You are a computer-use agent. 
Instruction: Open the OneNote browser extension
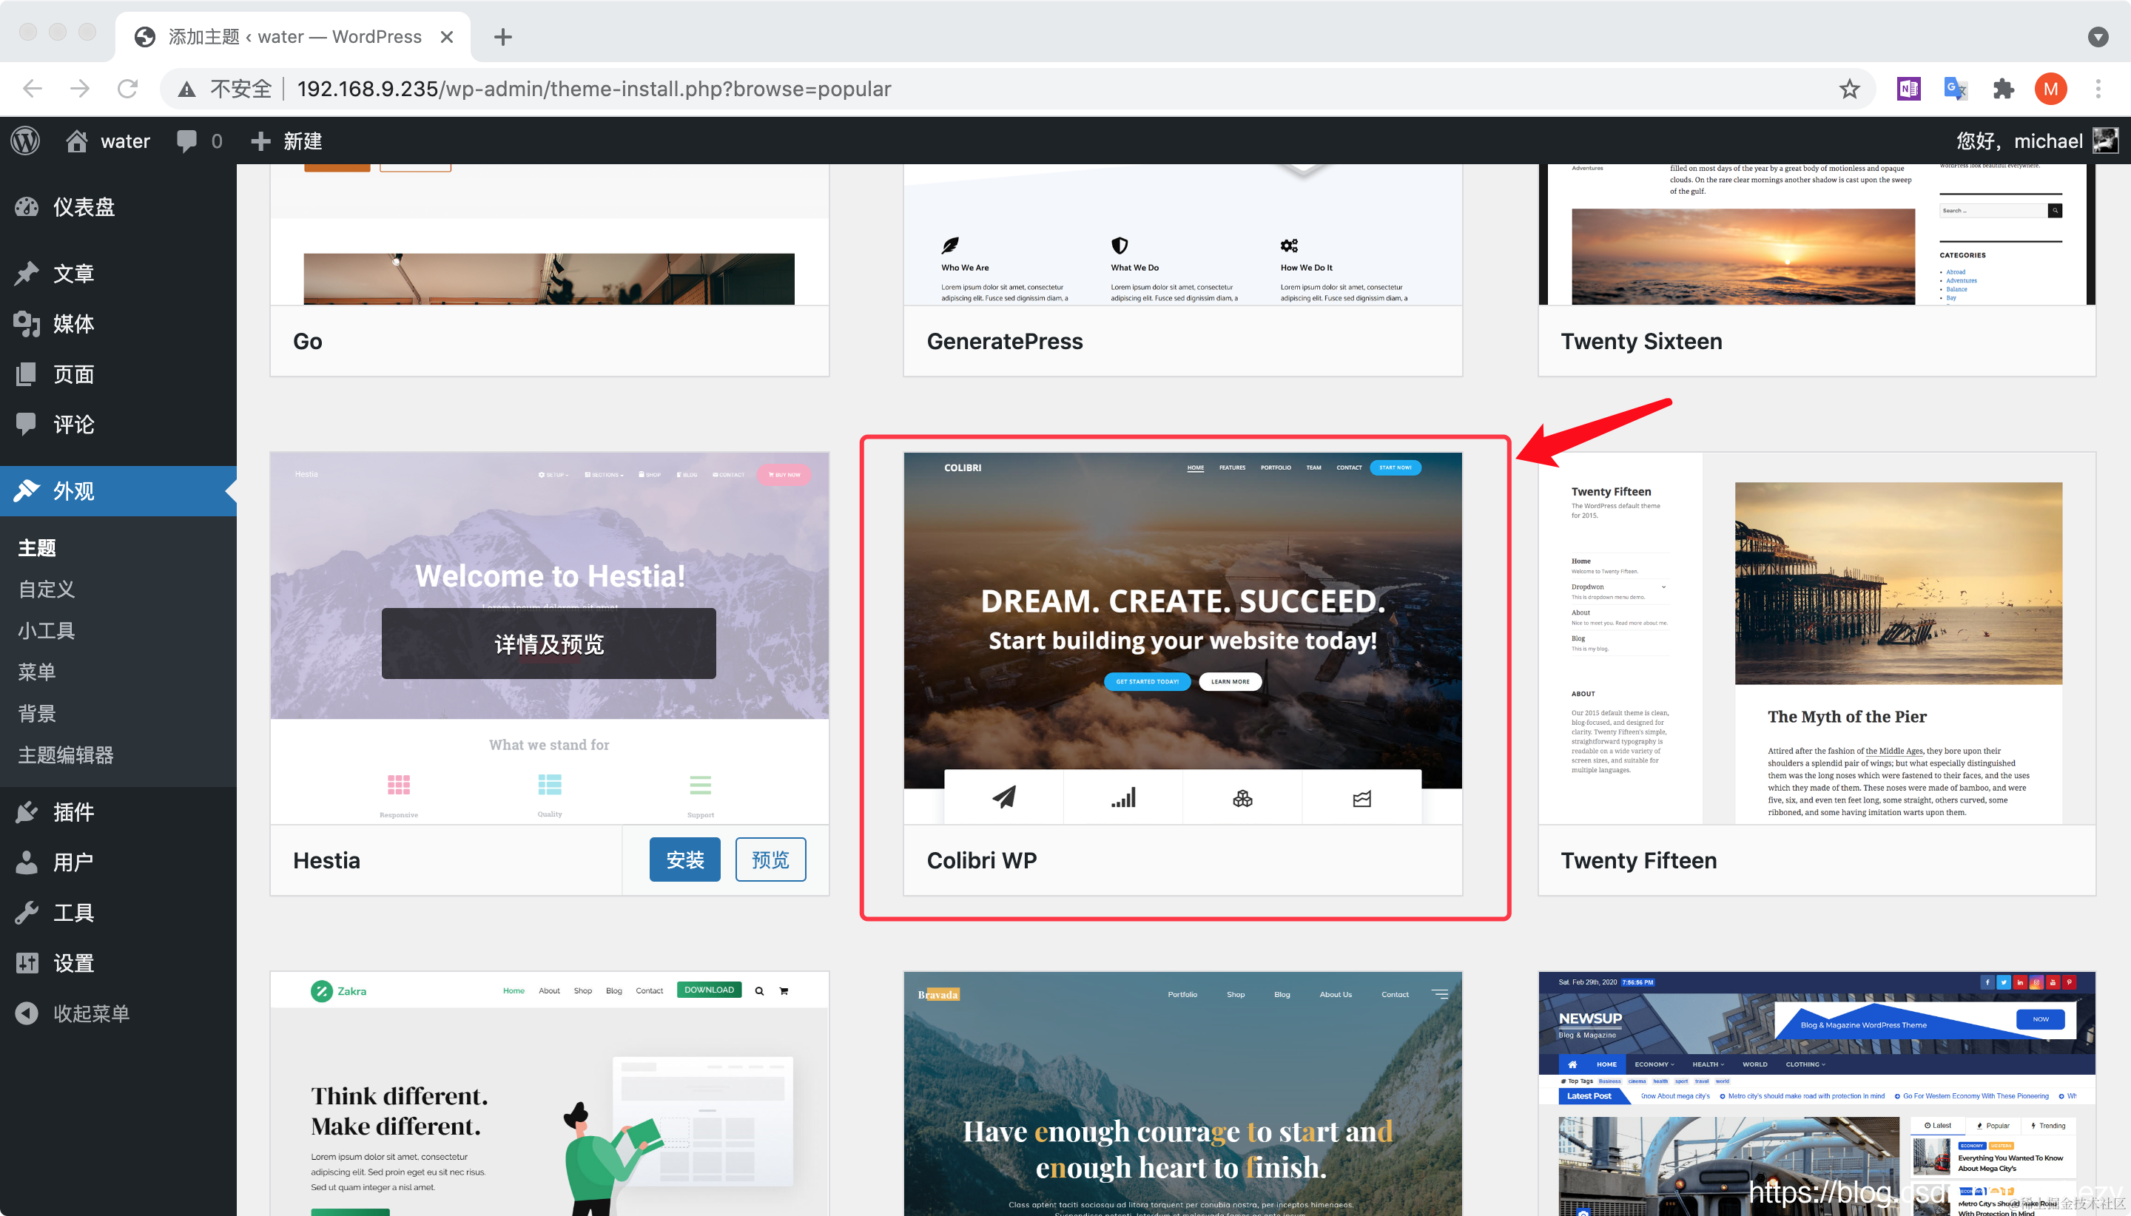click(1908, 89)
